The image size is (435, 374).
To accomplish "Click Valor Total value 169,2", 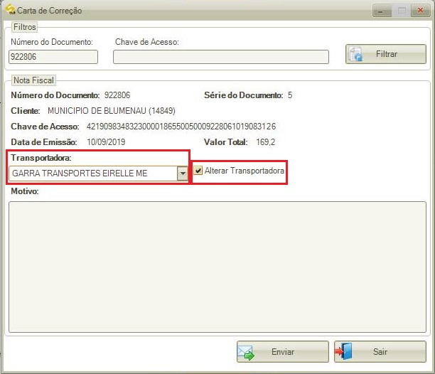I will click(x=266, y=142).
